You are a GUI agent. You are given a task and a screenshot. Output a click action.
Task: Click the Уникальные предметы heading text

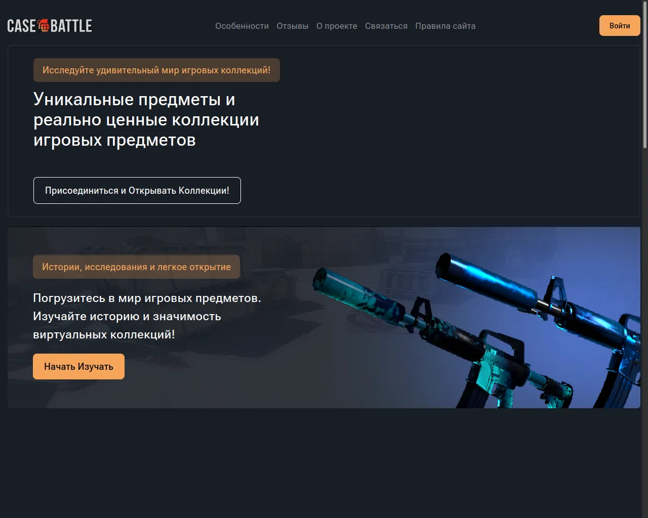146,120
